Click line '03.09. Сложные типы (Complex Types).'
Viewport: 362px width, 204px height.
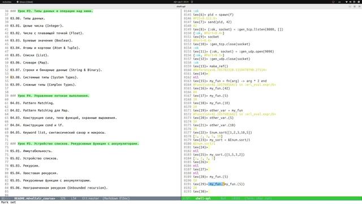point(43,84)
